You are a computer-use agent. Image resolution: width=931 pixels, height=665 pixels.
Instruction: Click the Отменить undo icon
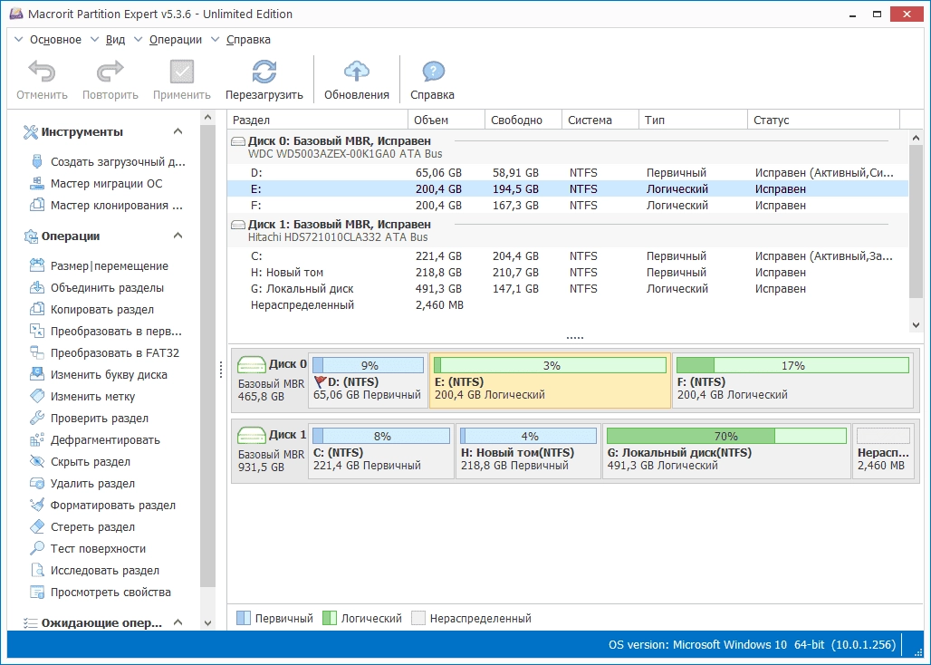[x=42, y=72]
